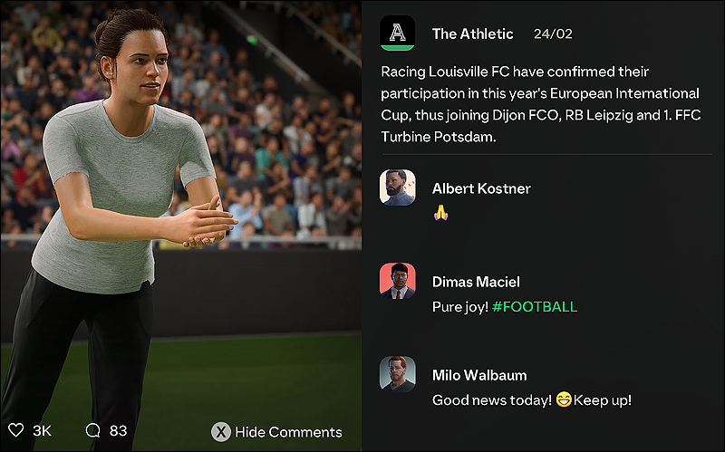The image size is (725, 452).
Task: Click the comment bubble icon
Action: pos(92,430)
